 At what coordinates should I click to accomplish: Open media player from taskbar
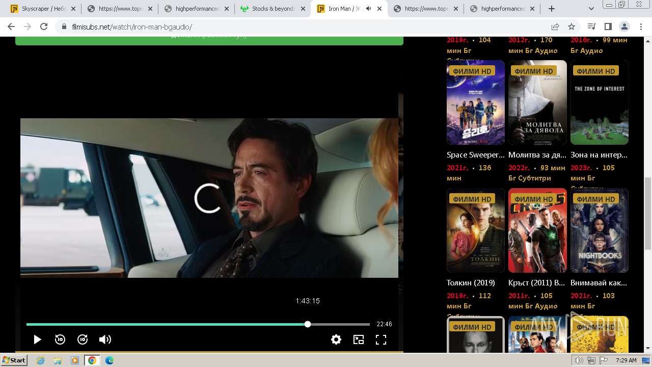pyautogui.click(x=75, y=360)
